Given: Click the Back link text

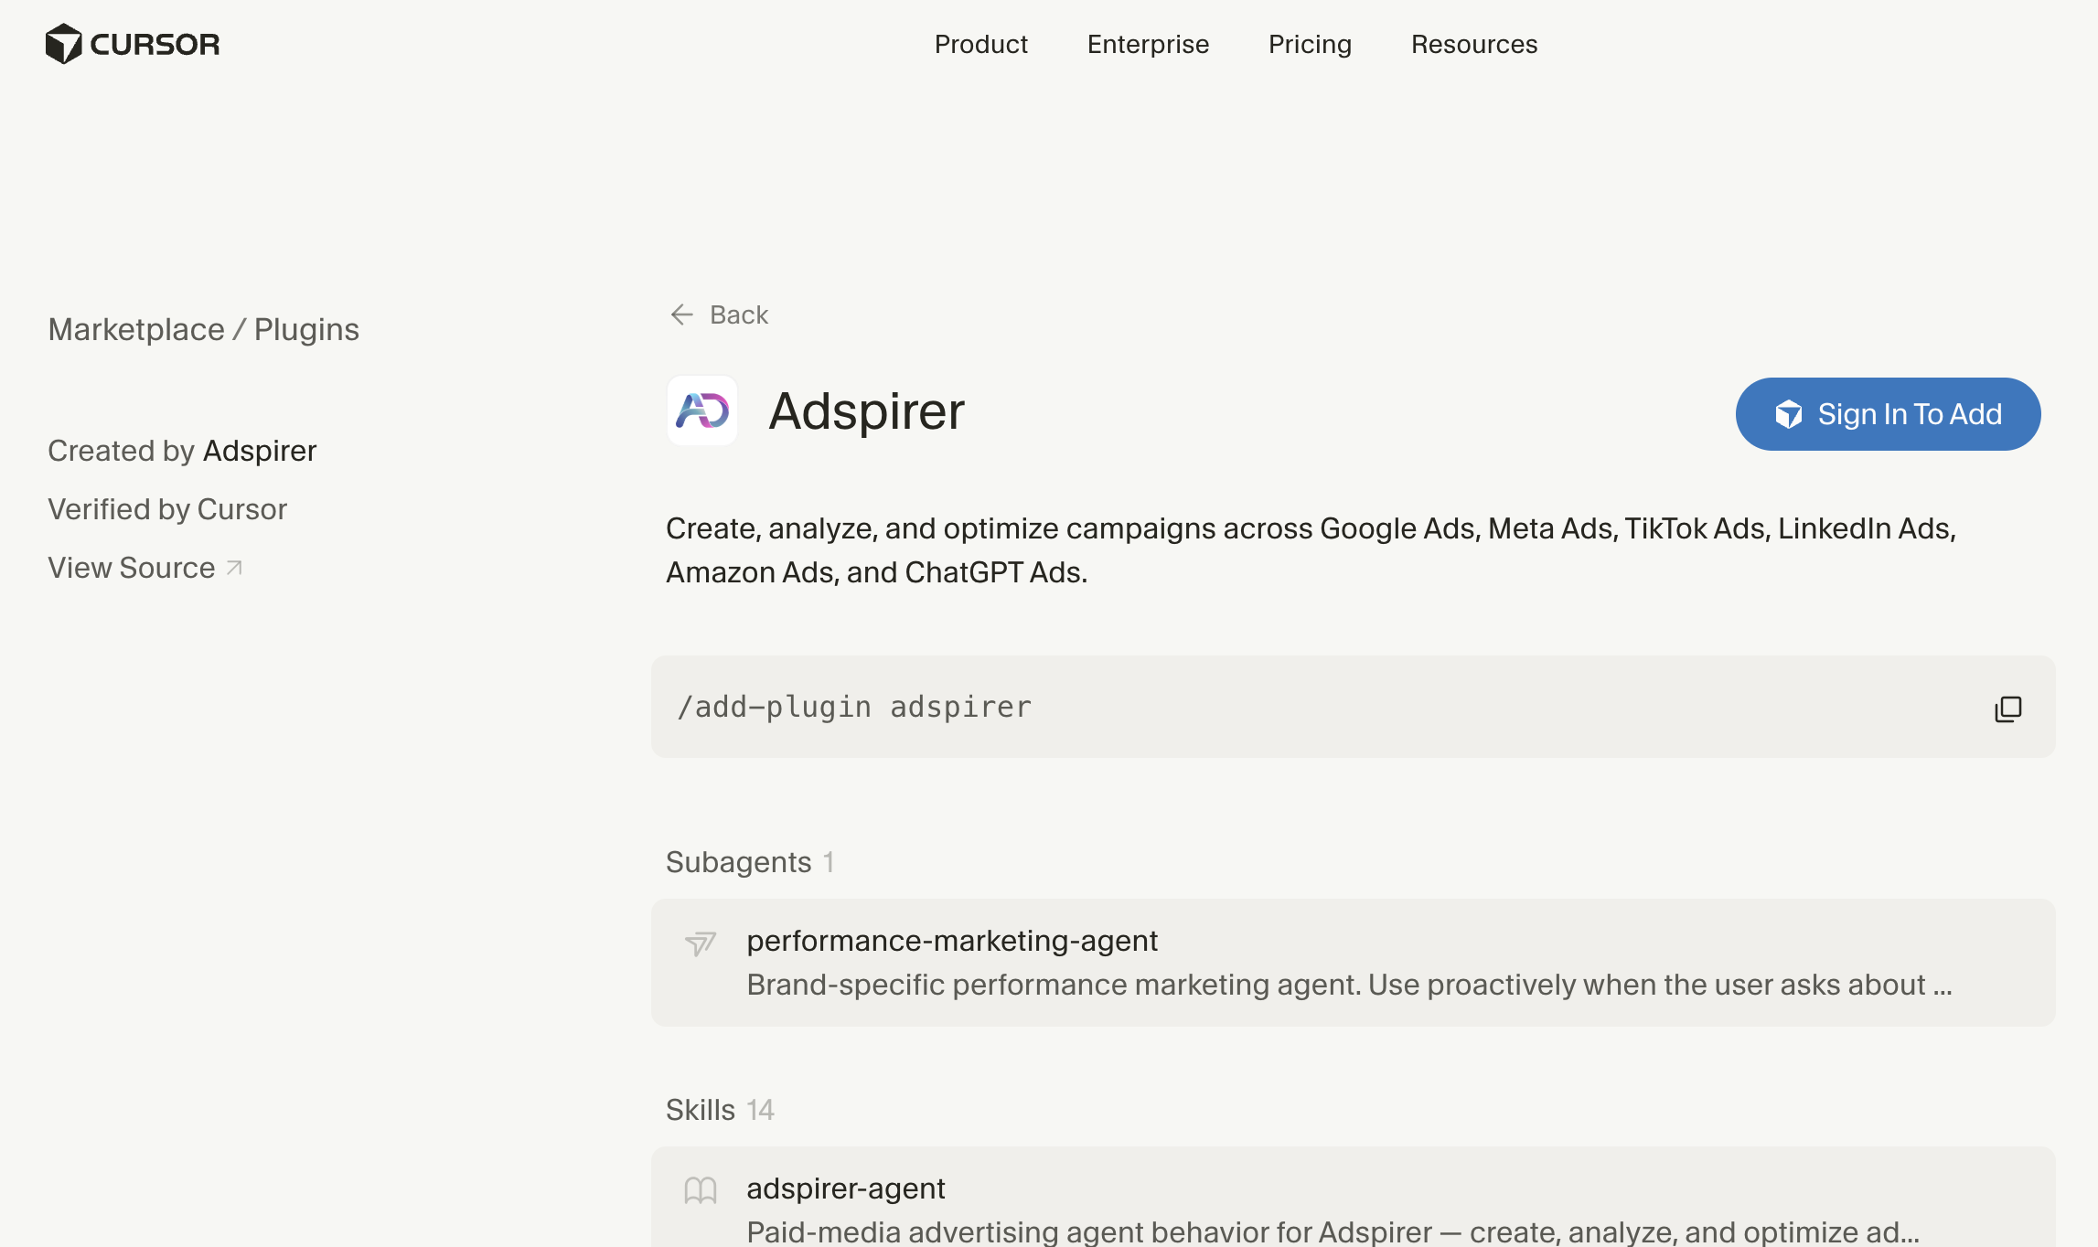Looking at the screenshot, I should click(739, 314).
